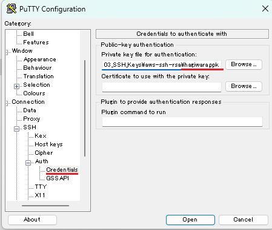Viewport: 272px width, 230px height.
Task: Click the 'Credentials to authenticate with' header
Action: [182, 34]
